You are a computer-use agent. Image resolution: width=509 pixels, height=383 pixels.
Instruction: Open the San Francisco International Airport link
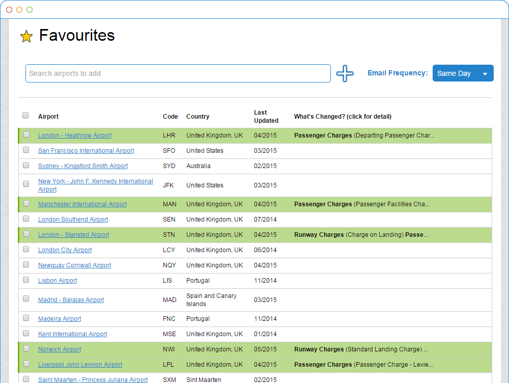[x=86, y=151]
